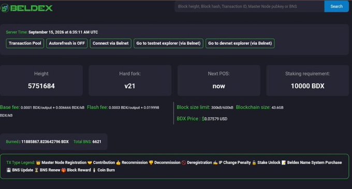The image size is (352, 189).
Task: Click the Flash fee label
Action: pyautogui.click(x=97, y=107)
